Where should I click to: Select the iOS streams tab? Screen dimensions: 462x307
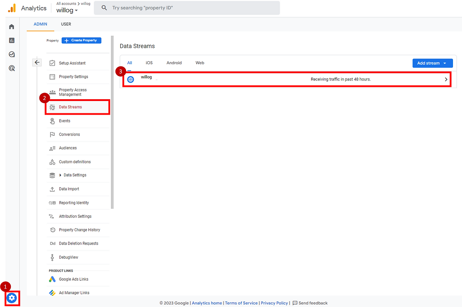pos(149,63)
